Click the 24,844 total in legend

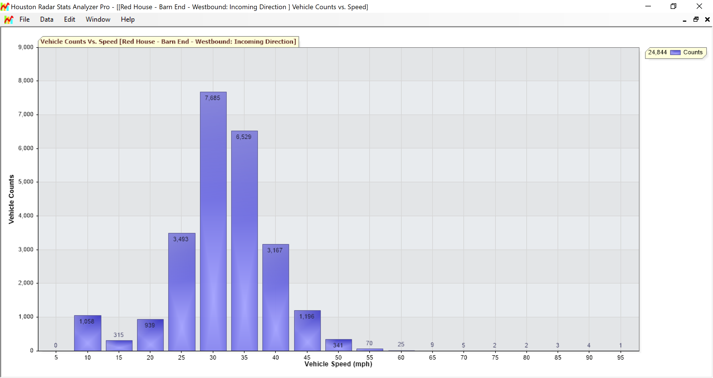pos(657,52)
